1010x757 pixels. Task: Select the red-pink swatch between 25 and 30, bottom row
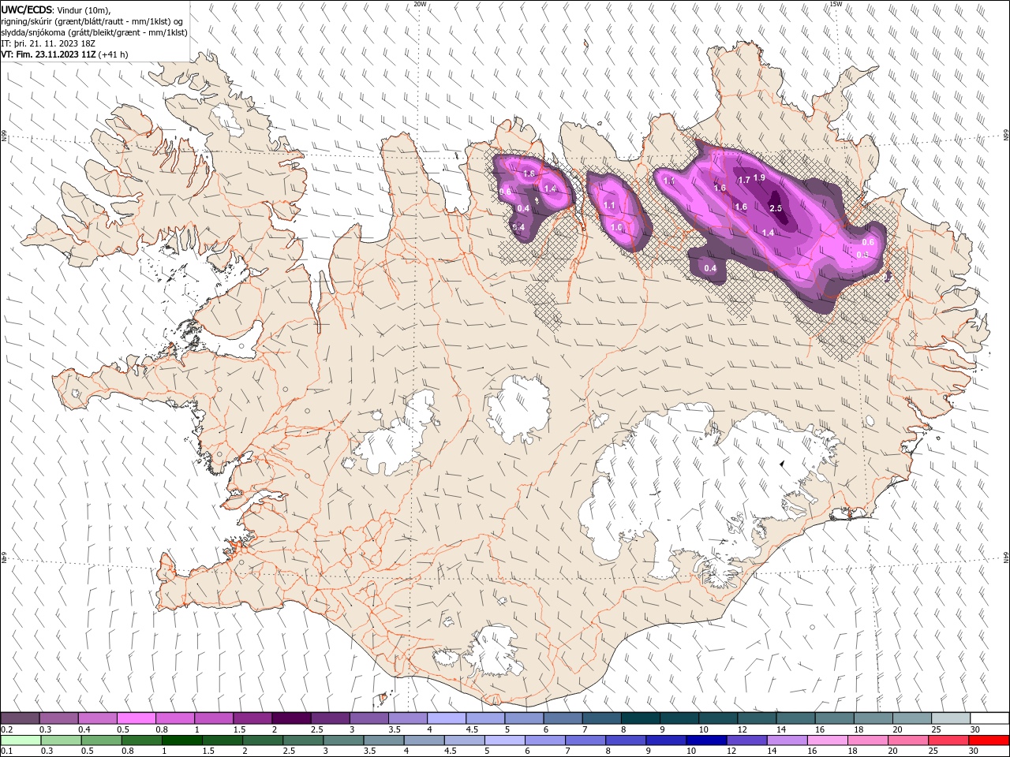[948, 740]
